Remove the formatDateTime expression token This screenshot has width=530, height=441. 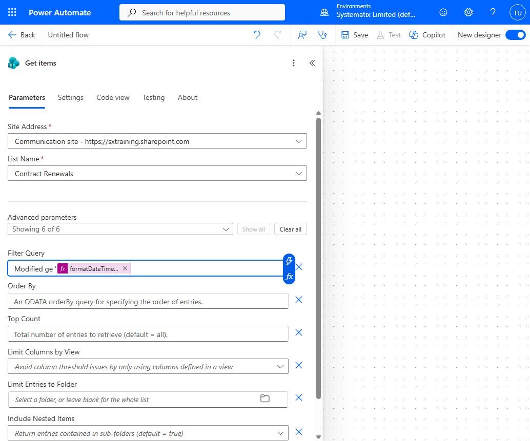pyautogui.click(x=125, y=268)
